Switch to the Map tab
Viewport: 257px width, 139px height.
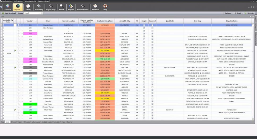pos(3,122)
